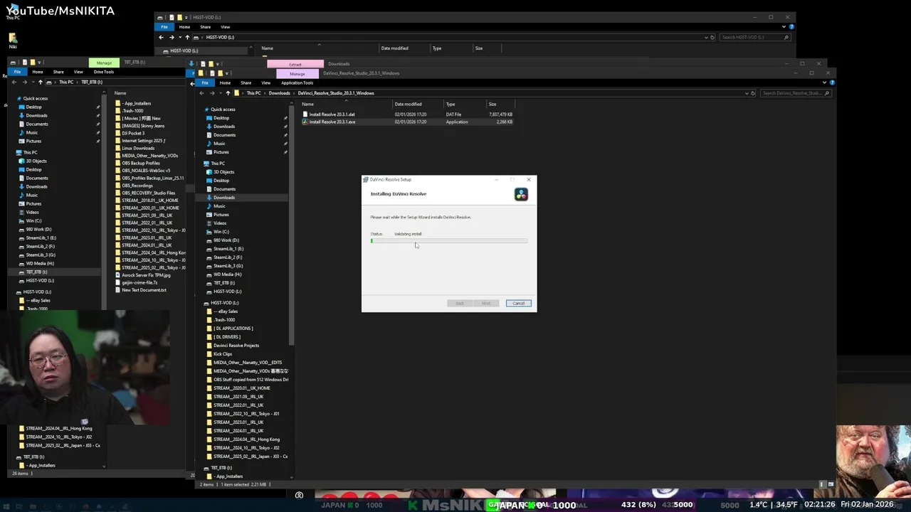911x512 pixels.
Task: Open OBS_Recordings folder in TBT_8TB window
Action: click(x=137, y=186)
